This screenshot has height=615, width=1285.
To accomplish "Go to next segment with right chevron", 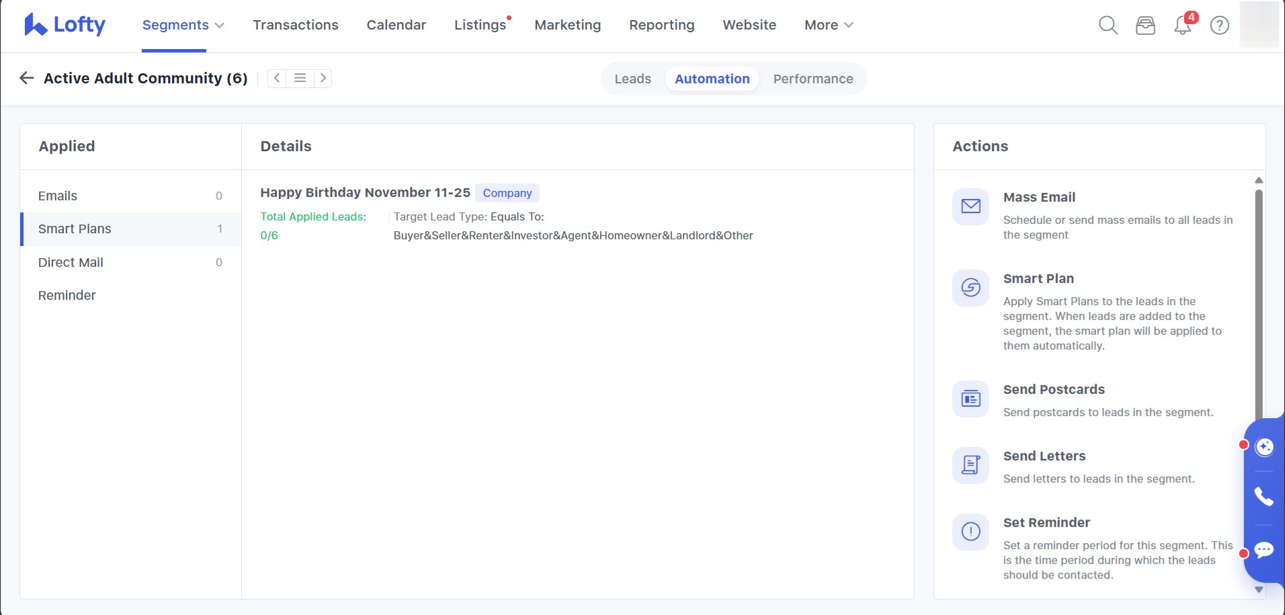I will 323,78.
